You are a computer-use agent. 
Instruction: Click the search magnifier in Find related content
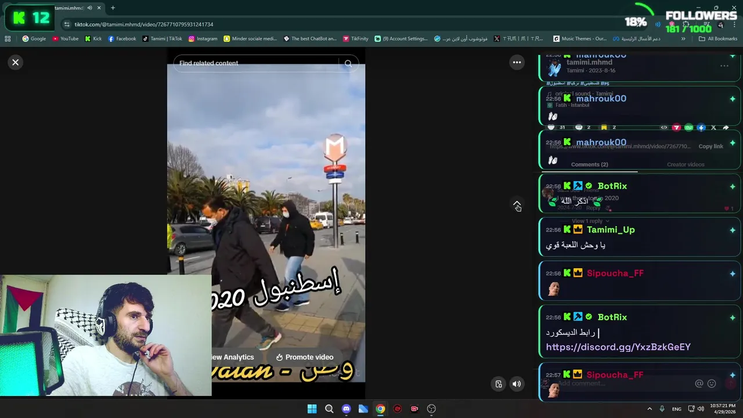[348, 63]
